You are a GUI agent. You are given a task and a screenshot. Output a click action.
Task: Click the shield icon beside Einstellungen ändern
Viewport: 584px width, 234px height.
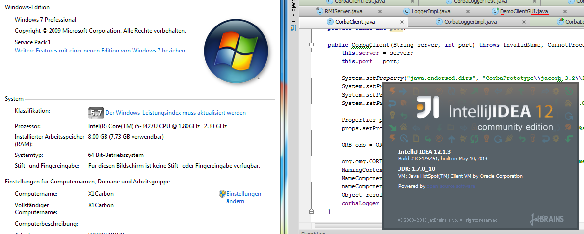[x=222, y=194]
